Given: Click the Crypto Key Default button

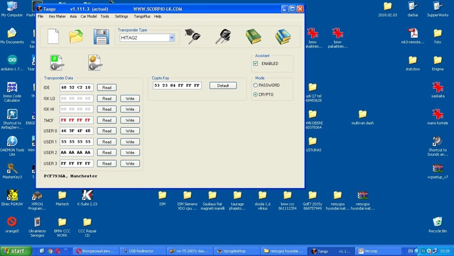Looking at the screenshot, I should (223, 85).
